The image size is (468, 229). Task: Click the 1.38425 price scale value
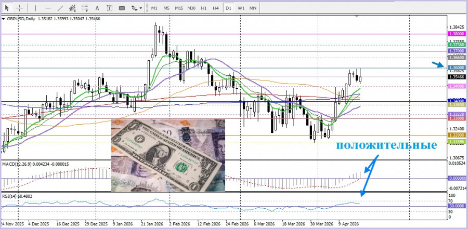457,27
